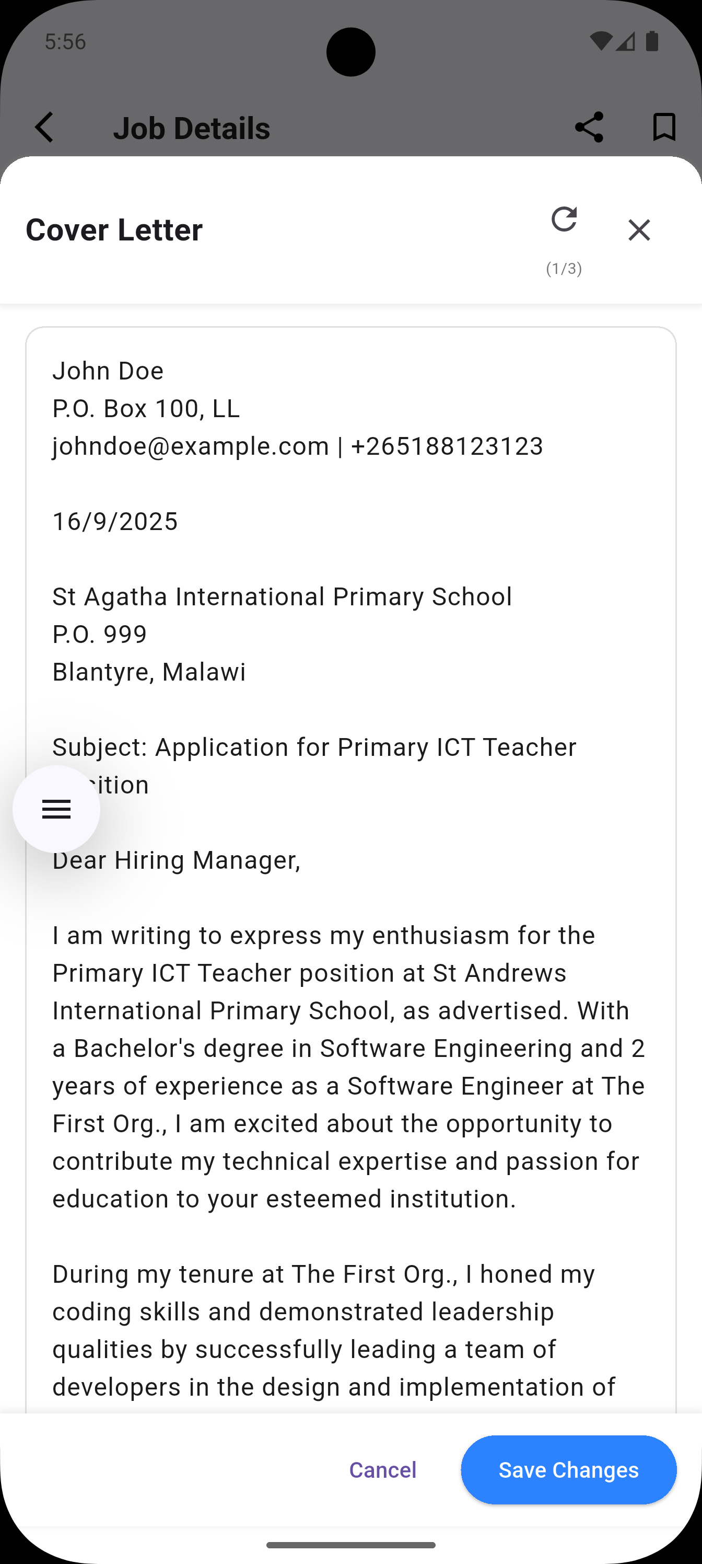Cancel editing the cover letter

click(x=382, y=1469)
